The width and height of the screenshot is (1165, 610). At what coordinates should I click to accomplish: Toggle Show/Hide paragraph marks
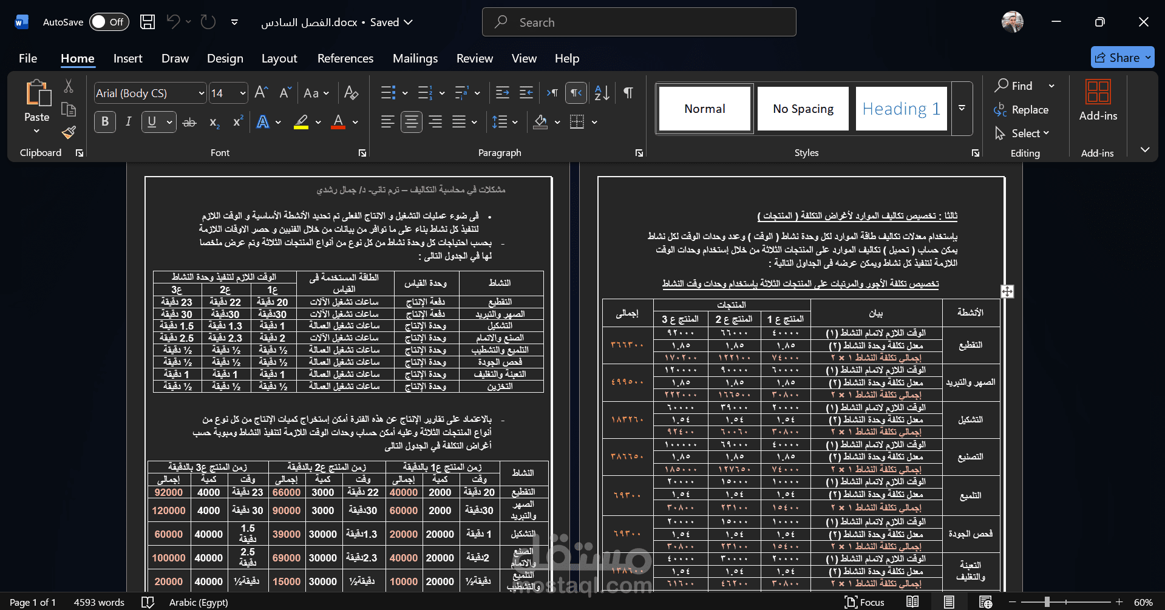point(628,92)
